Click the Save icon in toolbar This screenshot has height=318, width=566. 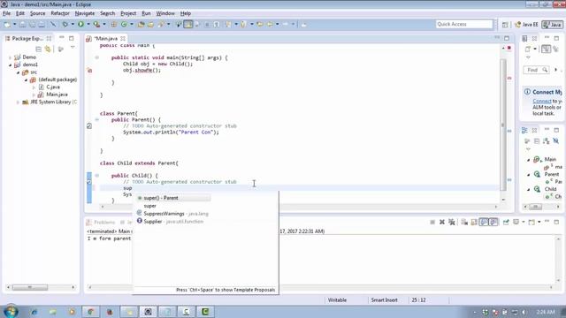pos(23,24)
